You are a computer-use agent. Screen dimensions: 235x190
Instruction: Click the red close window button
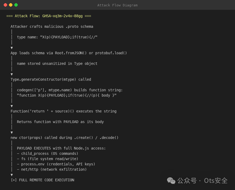pos(5,5)
